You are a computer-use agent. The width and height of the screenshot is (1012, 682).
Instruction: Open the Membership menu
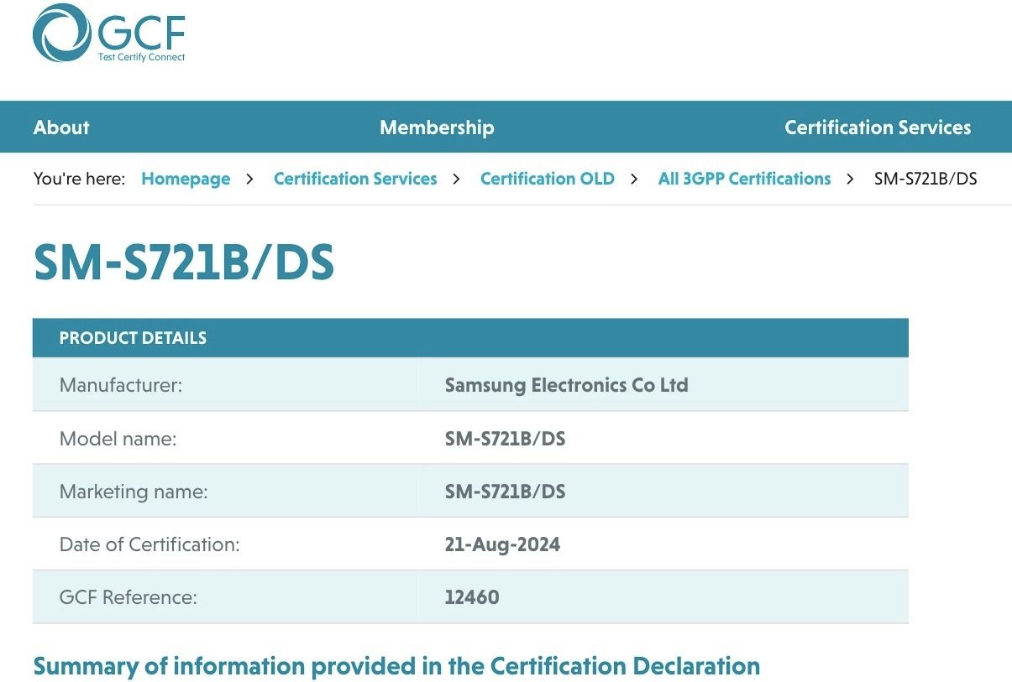[x=437, y=128]
